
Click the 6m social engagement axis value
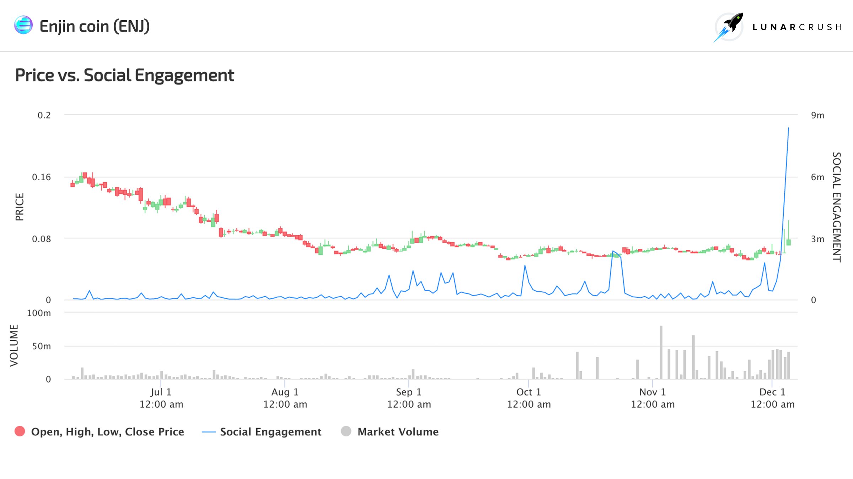coord(817,177)
